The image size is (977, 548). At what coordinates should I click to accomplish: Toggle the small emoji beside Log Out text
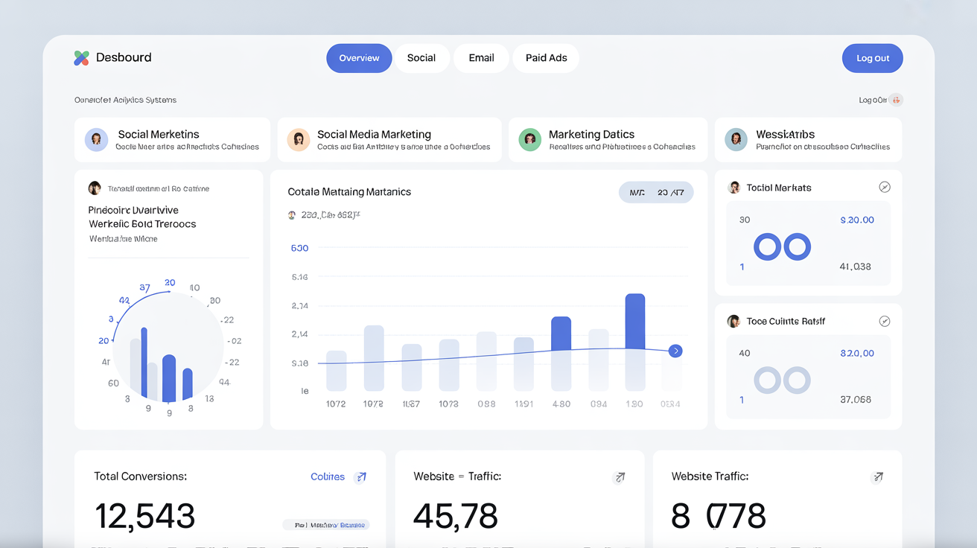pyautogui.click(x=896, y=99)
